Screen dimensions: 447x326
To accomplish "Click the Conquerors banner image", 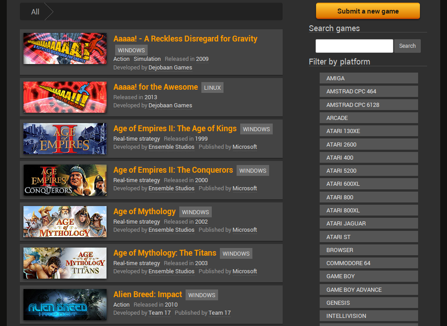I will point(65,180).
